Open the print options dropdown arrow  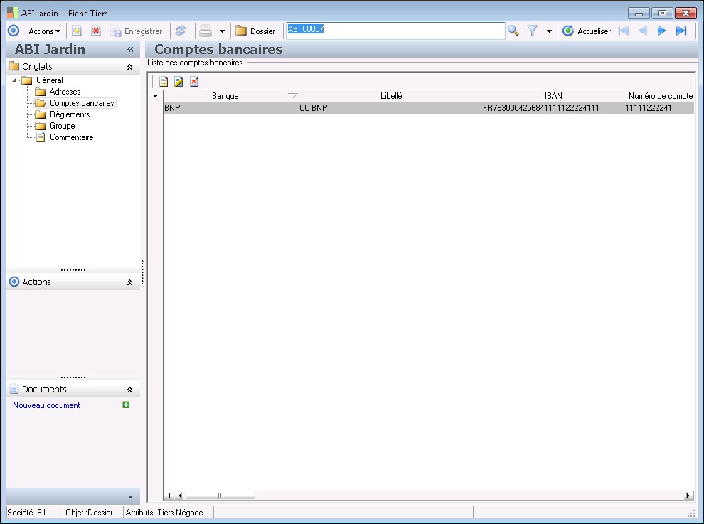click(222, 31)
